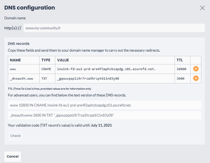Close the DNS configuration dialog

tap(202, 8)
